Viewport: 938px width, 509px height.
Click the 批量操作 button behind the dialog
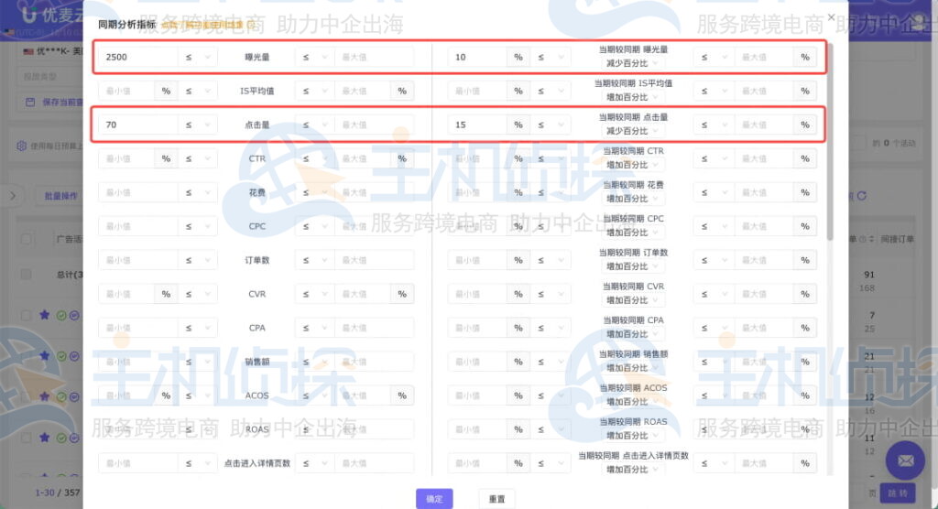tap(60, 196)
